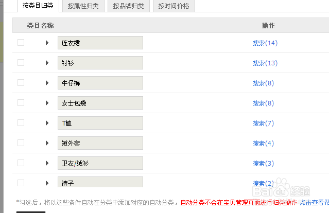329x213 pixels.
Task: Click the 牛仔裤 category name field
Action: click(x=100, y=83)
